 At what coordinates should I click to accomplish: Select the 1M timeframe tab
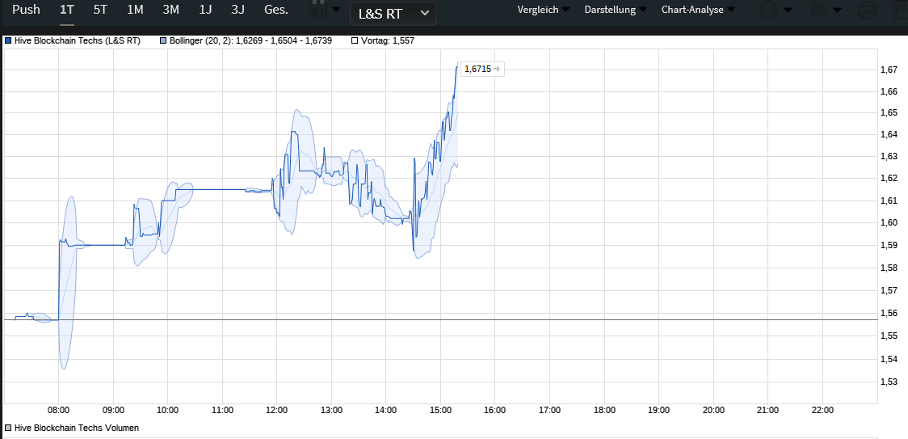point(135,10)
